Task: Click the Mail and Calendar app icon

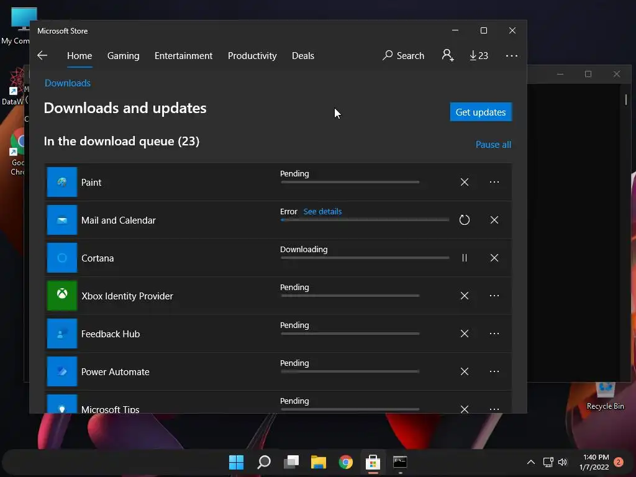Action: point(62,220)
